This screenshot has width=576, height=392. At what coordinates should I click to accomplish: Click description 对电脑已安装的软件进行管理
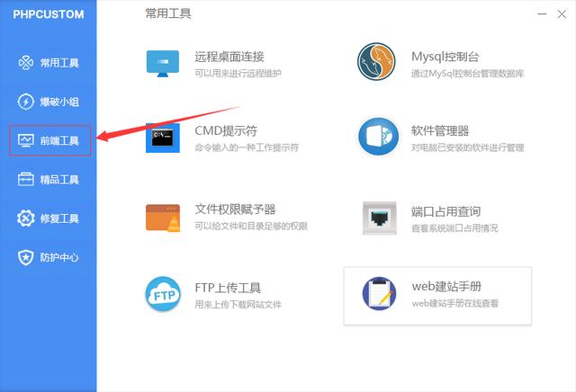[468, 147]
